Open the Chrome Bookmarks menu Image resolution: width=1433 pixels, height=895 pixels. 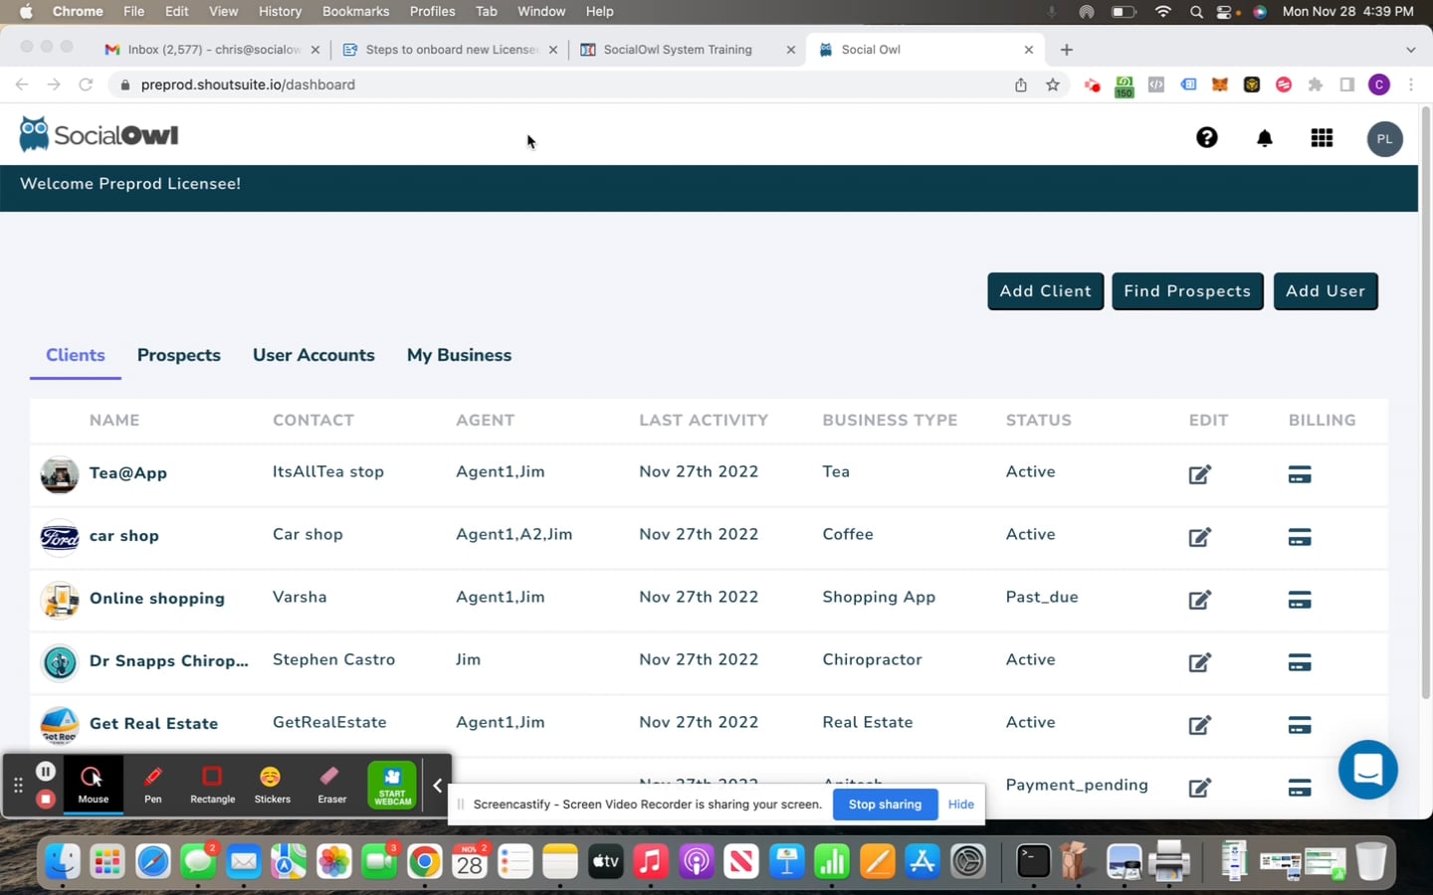coord(355,11)
